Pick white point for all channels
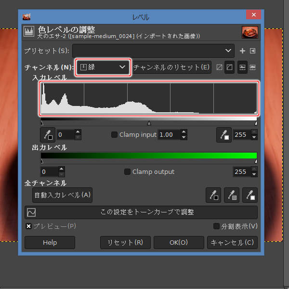The width and height of the screenshot is (289, 289). pos(250,195)
